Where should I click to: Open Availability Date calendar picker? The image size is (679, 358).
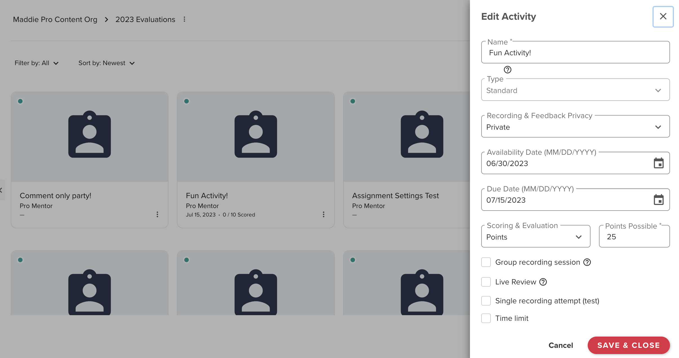tap(658, 163)
